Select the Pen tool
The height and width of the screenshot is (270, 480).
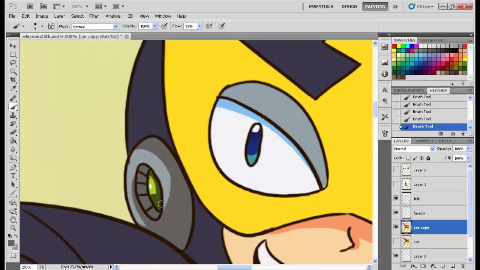coord(13,167)
